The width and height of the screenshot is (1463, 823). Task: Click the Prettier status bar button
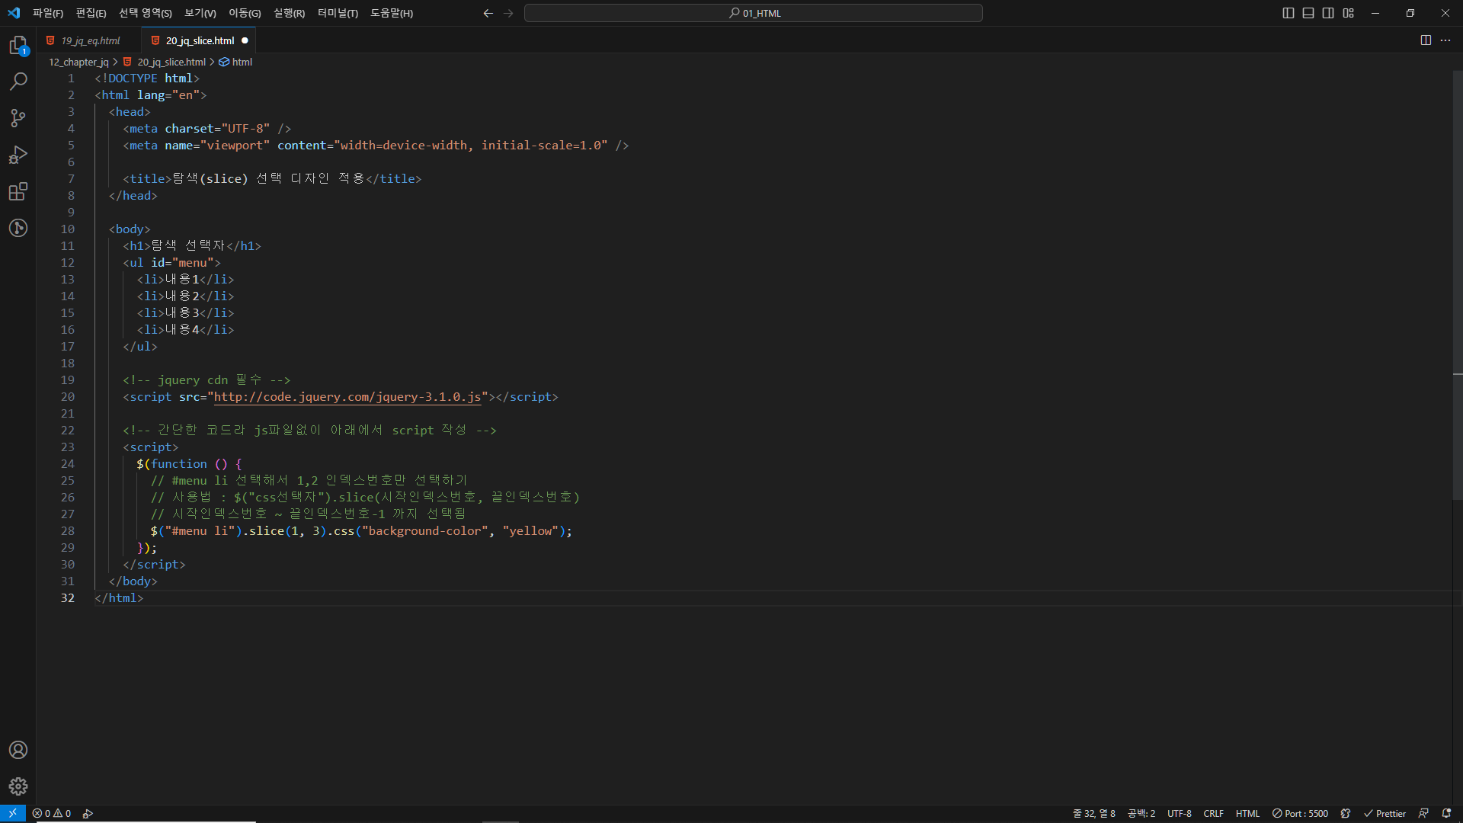[1385, 813]
